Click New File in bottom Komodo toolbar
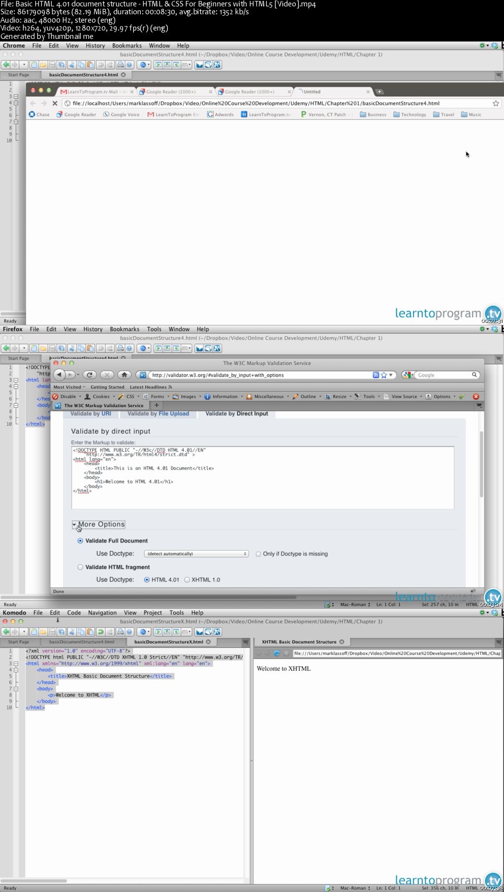The height and width of the screenshot is (892, 504). [x=33, y=632]
